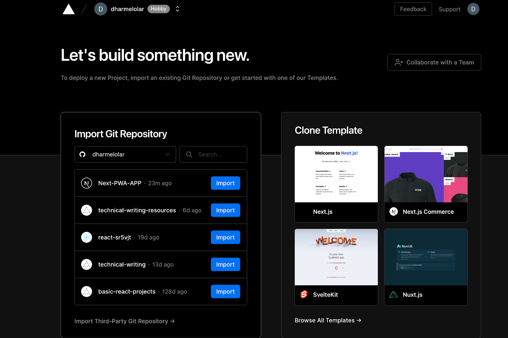Follow Import Third-Party Git Repository link
The image size is (508, 338).
(x=124, y=321)
